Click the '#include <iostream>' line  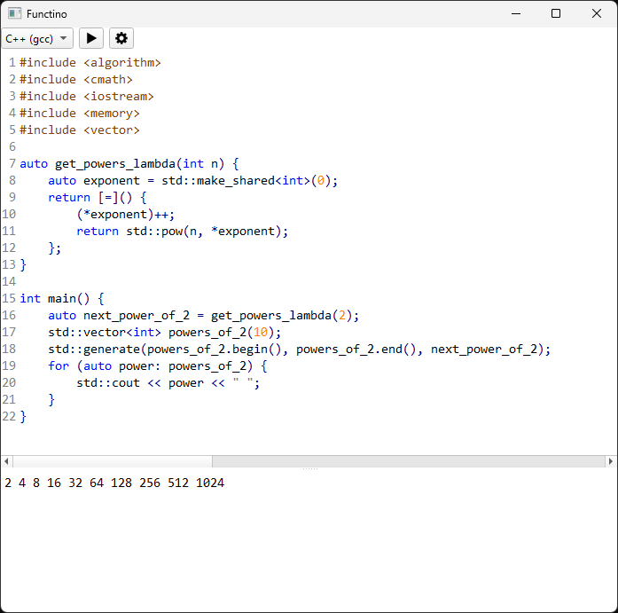pyautogui.click(x=87, y=97)
